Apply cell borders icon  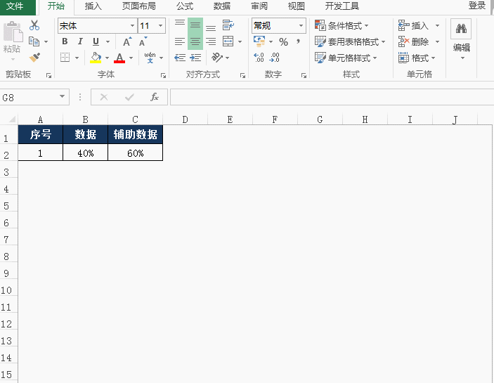click(65, 58)
